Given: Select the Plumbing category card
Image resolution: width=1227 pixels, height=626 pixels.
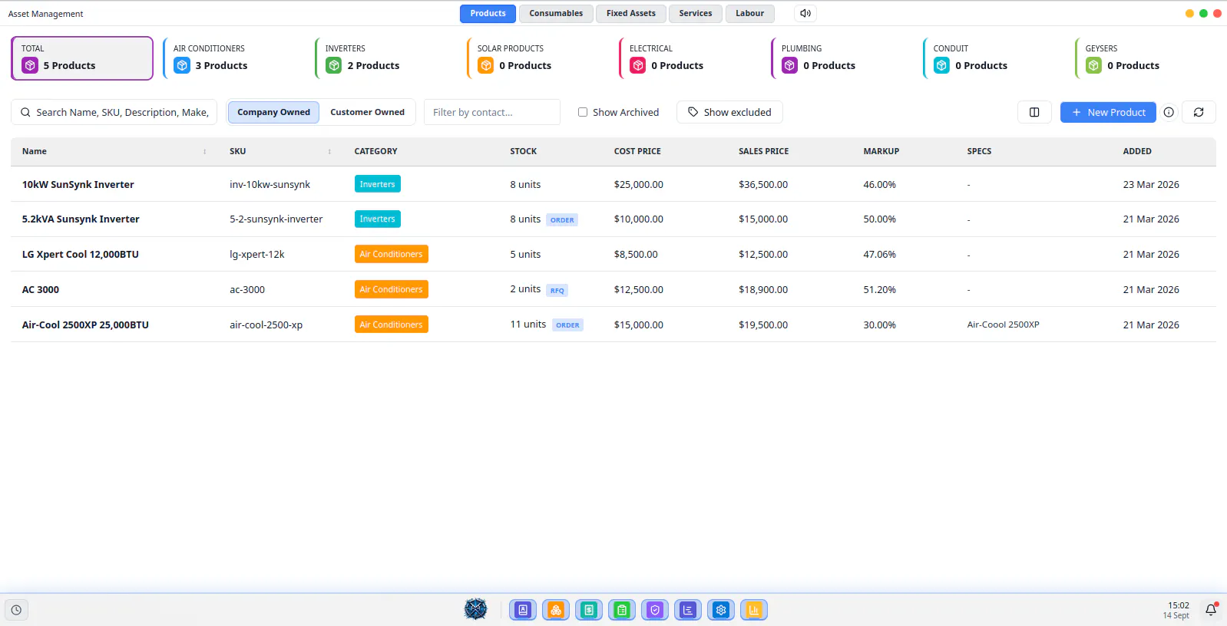Looking at the screenshot, I should (842, 58).
